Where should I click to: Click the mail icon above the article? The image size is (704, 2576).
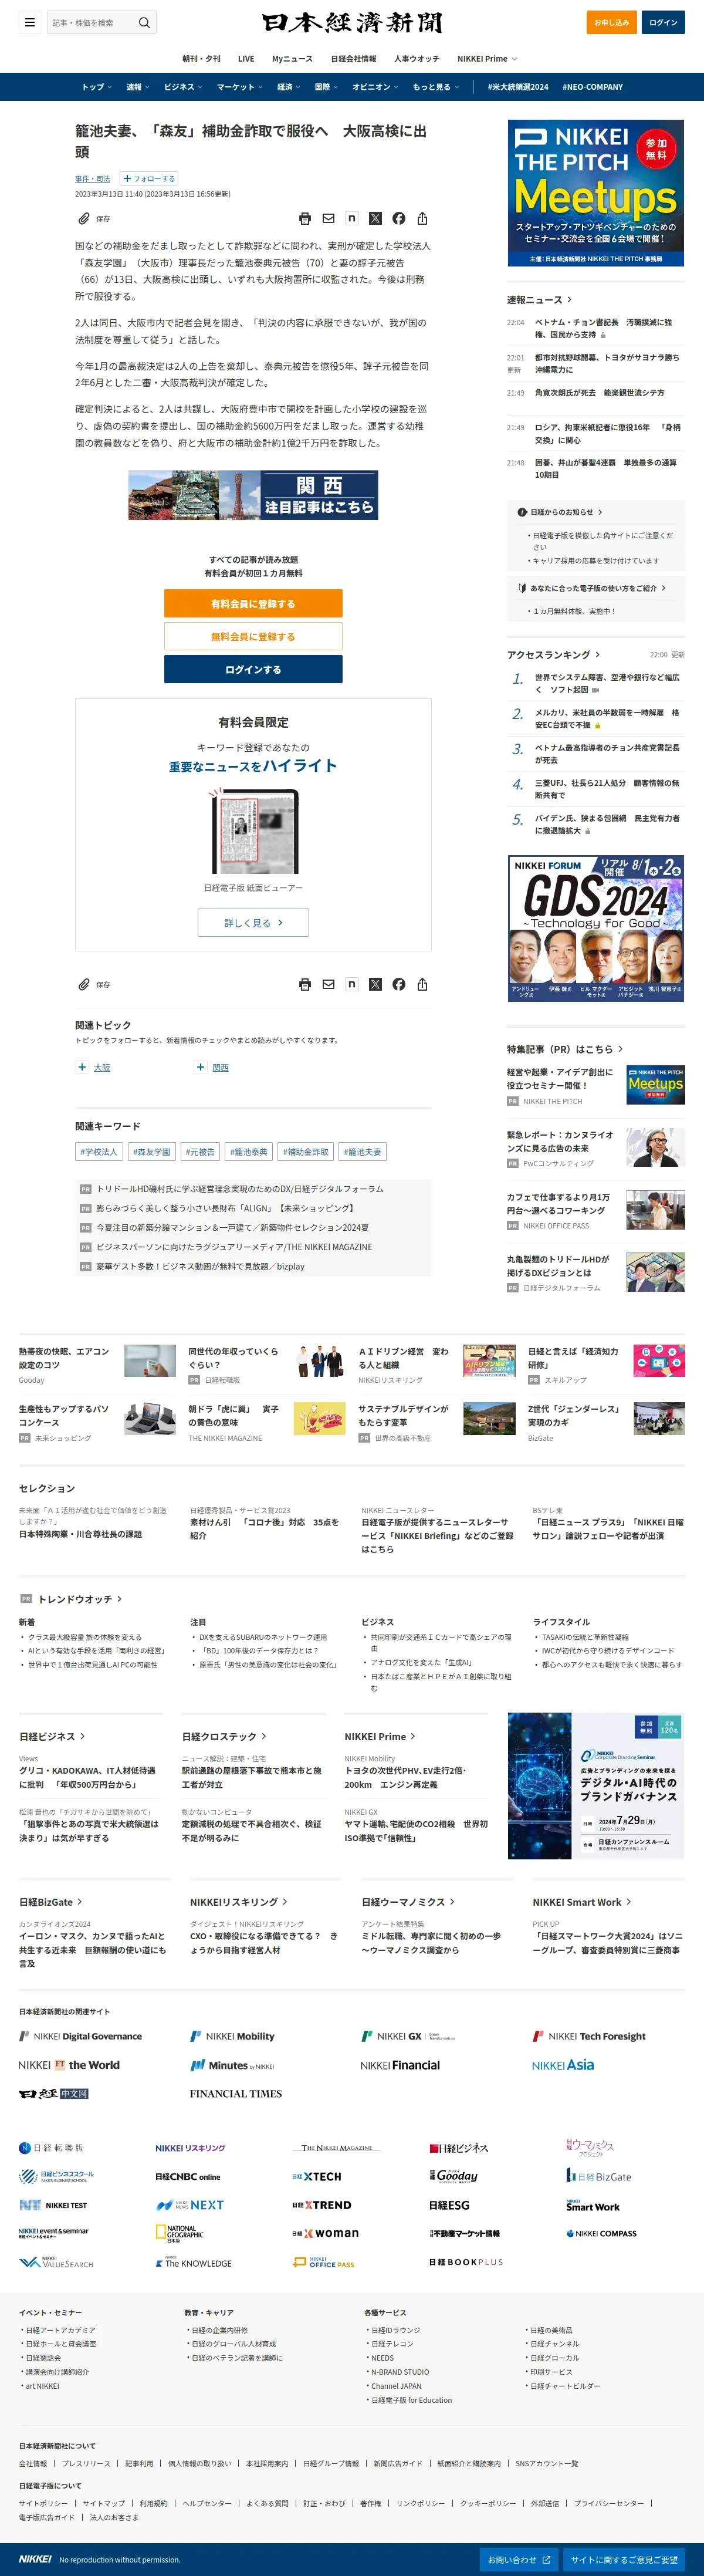[328, 218]
